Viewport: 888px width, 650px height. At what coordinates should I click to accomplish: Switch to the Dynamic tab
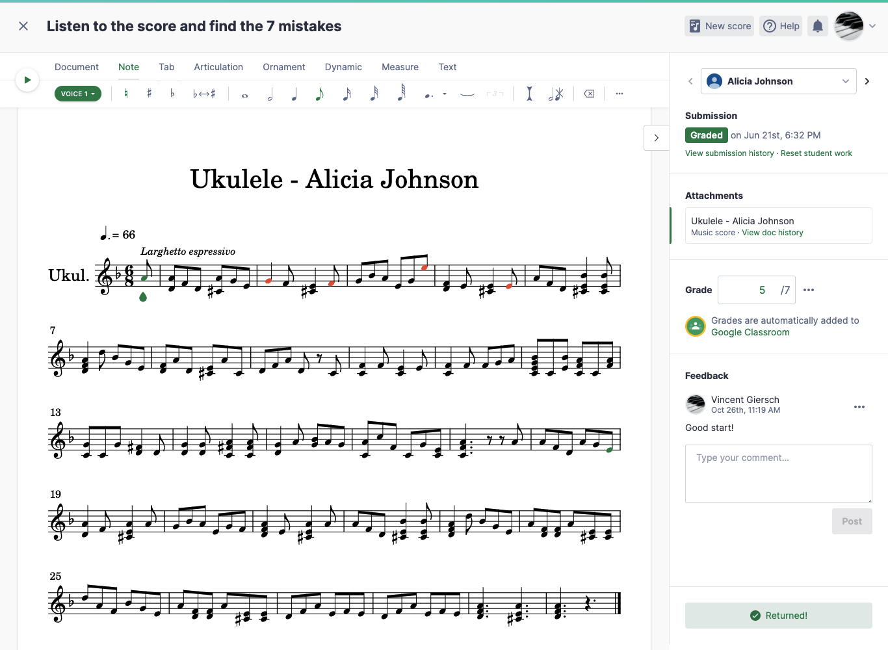[x=343, y=67]
